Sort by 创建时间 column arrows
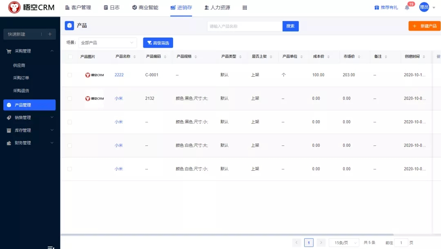This screenshot has height=249, width=441. tap(424, 57)
